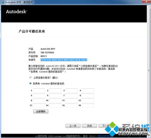This screenshot has width=151, height=138.
Task: Click the scrollbar up arrow
Action: click(x=149, y=7)
